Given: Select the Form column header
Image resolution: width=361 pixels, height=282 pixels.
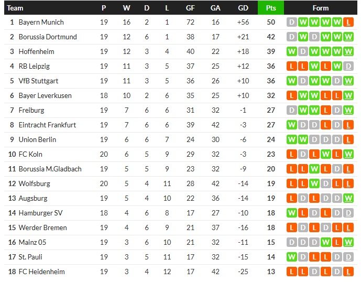Looking at the screenshot, I should coord(320,8).
